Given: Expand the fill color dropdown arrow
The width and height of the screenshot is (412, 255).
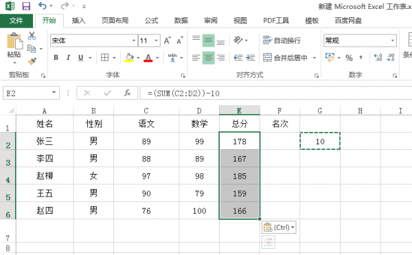Looking at the screenshot, I should pyautogui.click(x=139, y=58).
